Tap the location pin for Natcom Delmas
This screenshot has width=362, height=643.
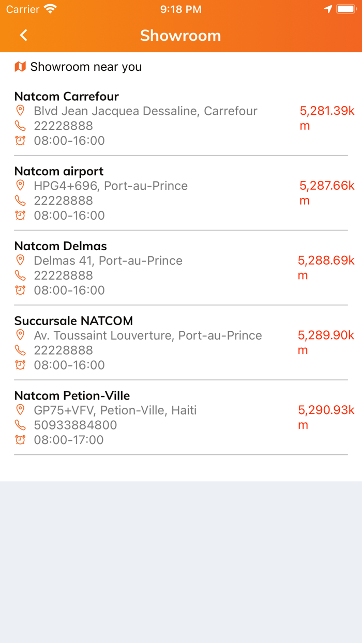coord(21,261)
